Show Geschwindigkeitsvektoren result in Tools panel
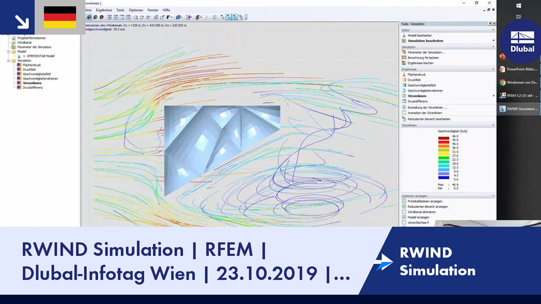Image resolution: width=541 pixels, height=304 pixels. (425, 91)
